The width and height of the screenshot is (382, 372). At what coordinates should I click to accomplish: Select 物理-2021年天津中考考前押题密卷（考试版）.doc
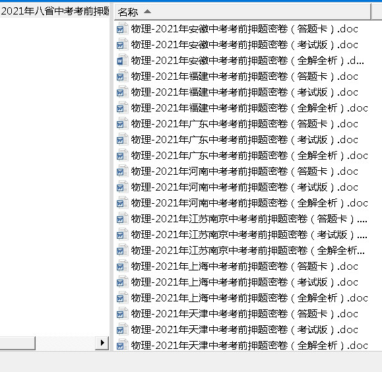click(x=245, y=329)
